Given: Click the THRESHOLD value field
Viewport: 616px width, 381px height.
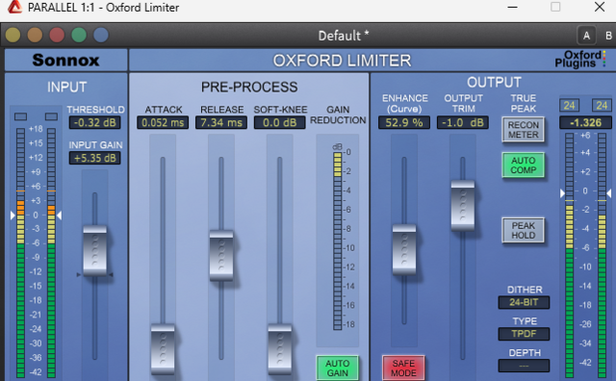Looking at the screenshot, I should (x=94, y=122).
